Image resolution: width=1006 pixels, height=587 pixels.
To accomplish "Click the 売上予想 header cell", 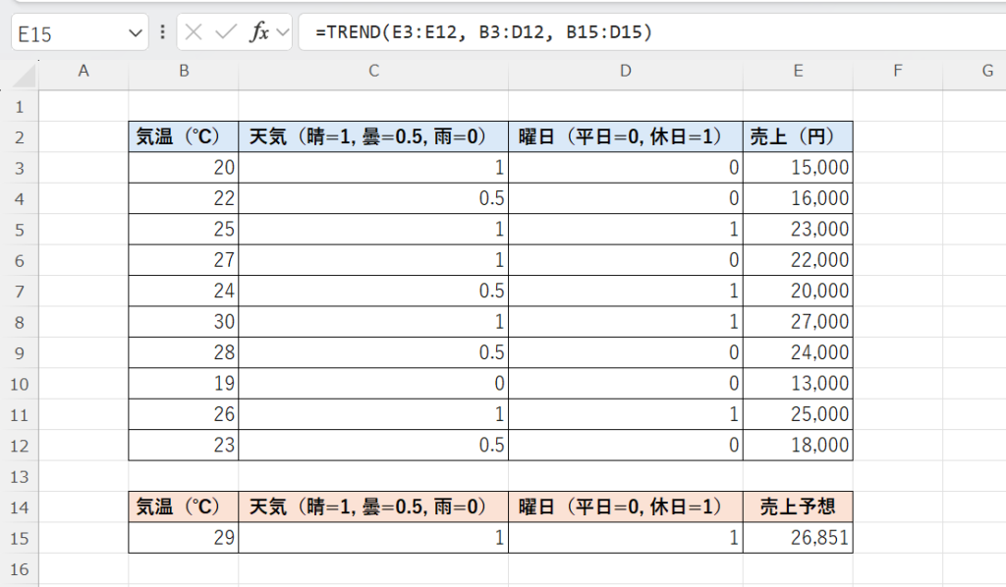I will pyautogui.click(x=798, y=507).
